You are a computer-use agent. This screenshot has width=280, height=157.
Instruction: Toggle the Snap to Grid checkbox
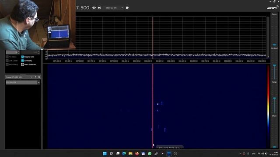point(22,57)
